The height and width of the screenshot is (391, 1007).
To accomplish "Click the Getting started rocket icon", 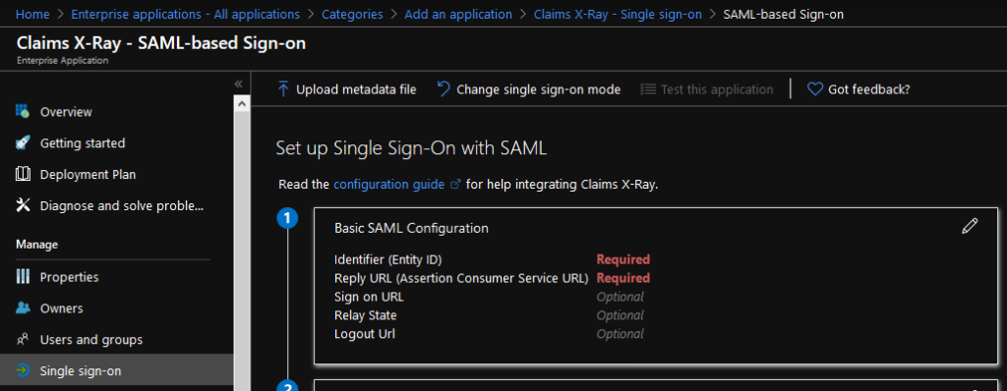I will click(x=23, y=142).
